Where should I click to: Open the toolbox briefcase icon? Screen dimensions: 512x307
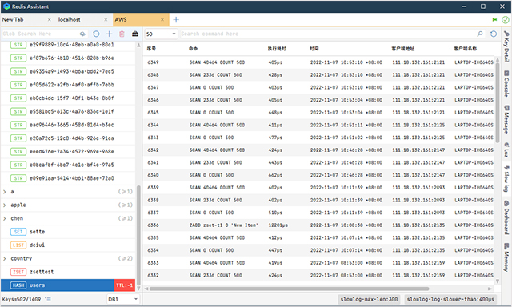click(135, 34)
